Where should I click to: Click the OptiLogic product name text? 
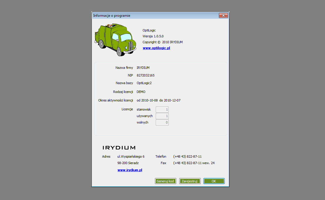149,30
